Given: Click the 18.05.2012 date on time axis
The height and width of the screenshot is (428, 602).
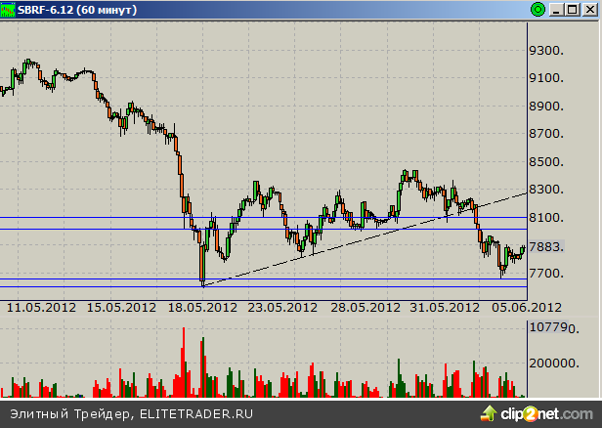Looking at the screenshot, I should (x=201, y=307).
